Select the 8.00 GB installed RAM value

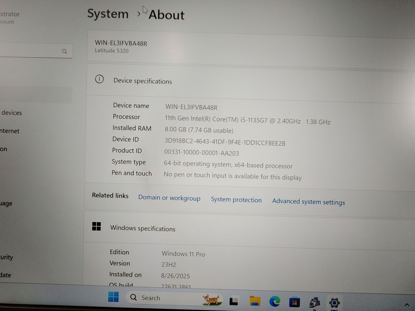tap(199, 130)
